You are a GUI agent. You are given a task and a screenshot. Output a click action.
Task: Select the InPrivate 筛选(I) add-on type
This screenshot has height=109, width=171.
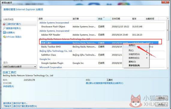click(13, 37)
